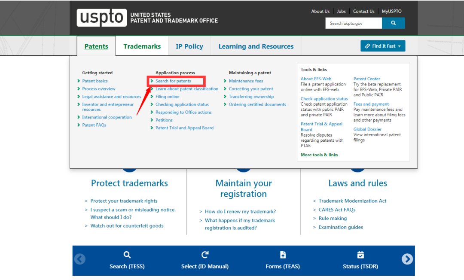Screen dimensions: 464x280
Task: Open CARES Act FAQs link
Action: tap(337, 210)
